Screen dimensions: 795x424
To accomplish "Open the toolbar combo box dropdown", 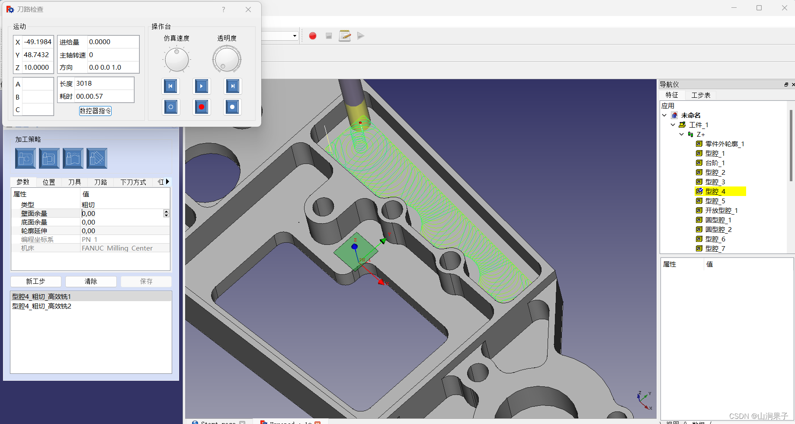I will pos(295,36).
